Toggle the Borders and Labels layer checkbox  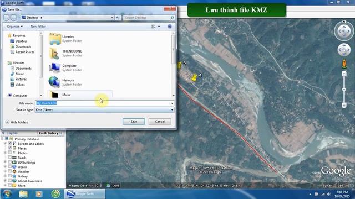[10, 143]
